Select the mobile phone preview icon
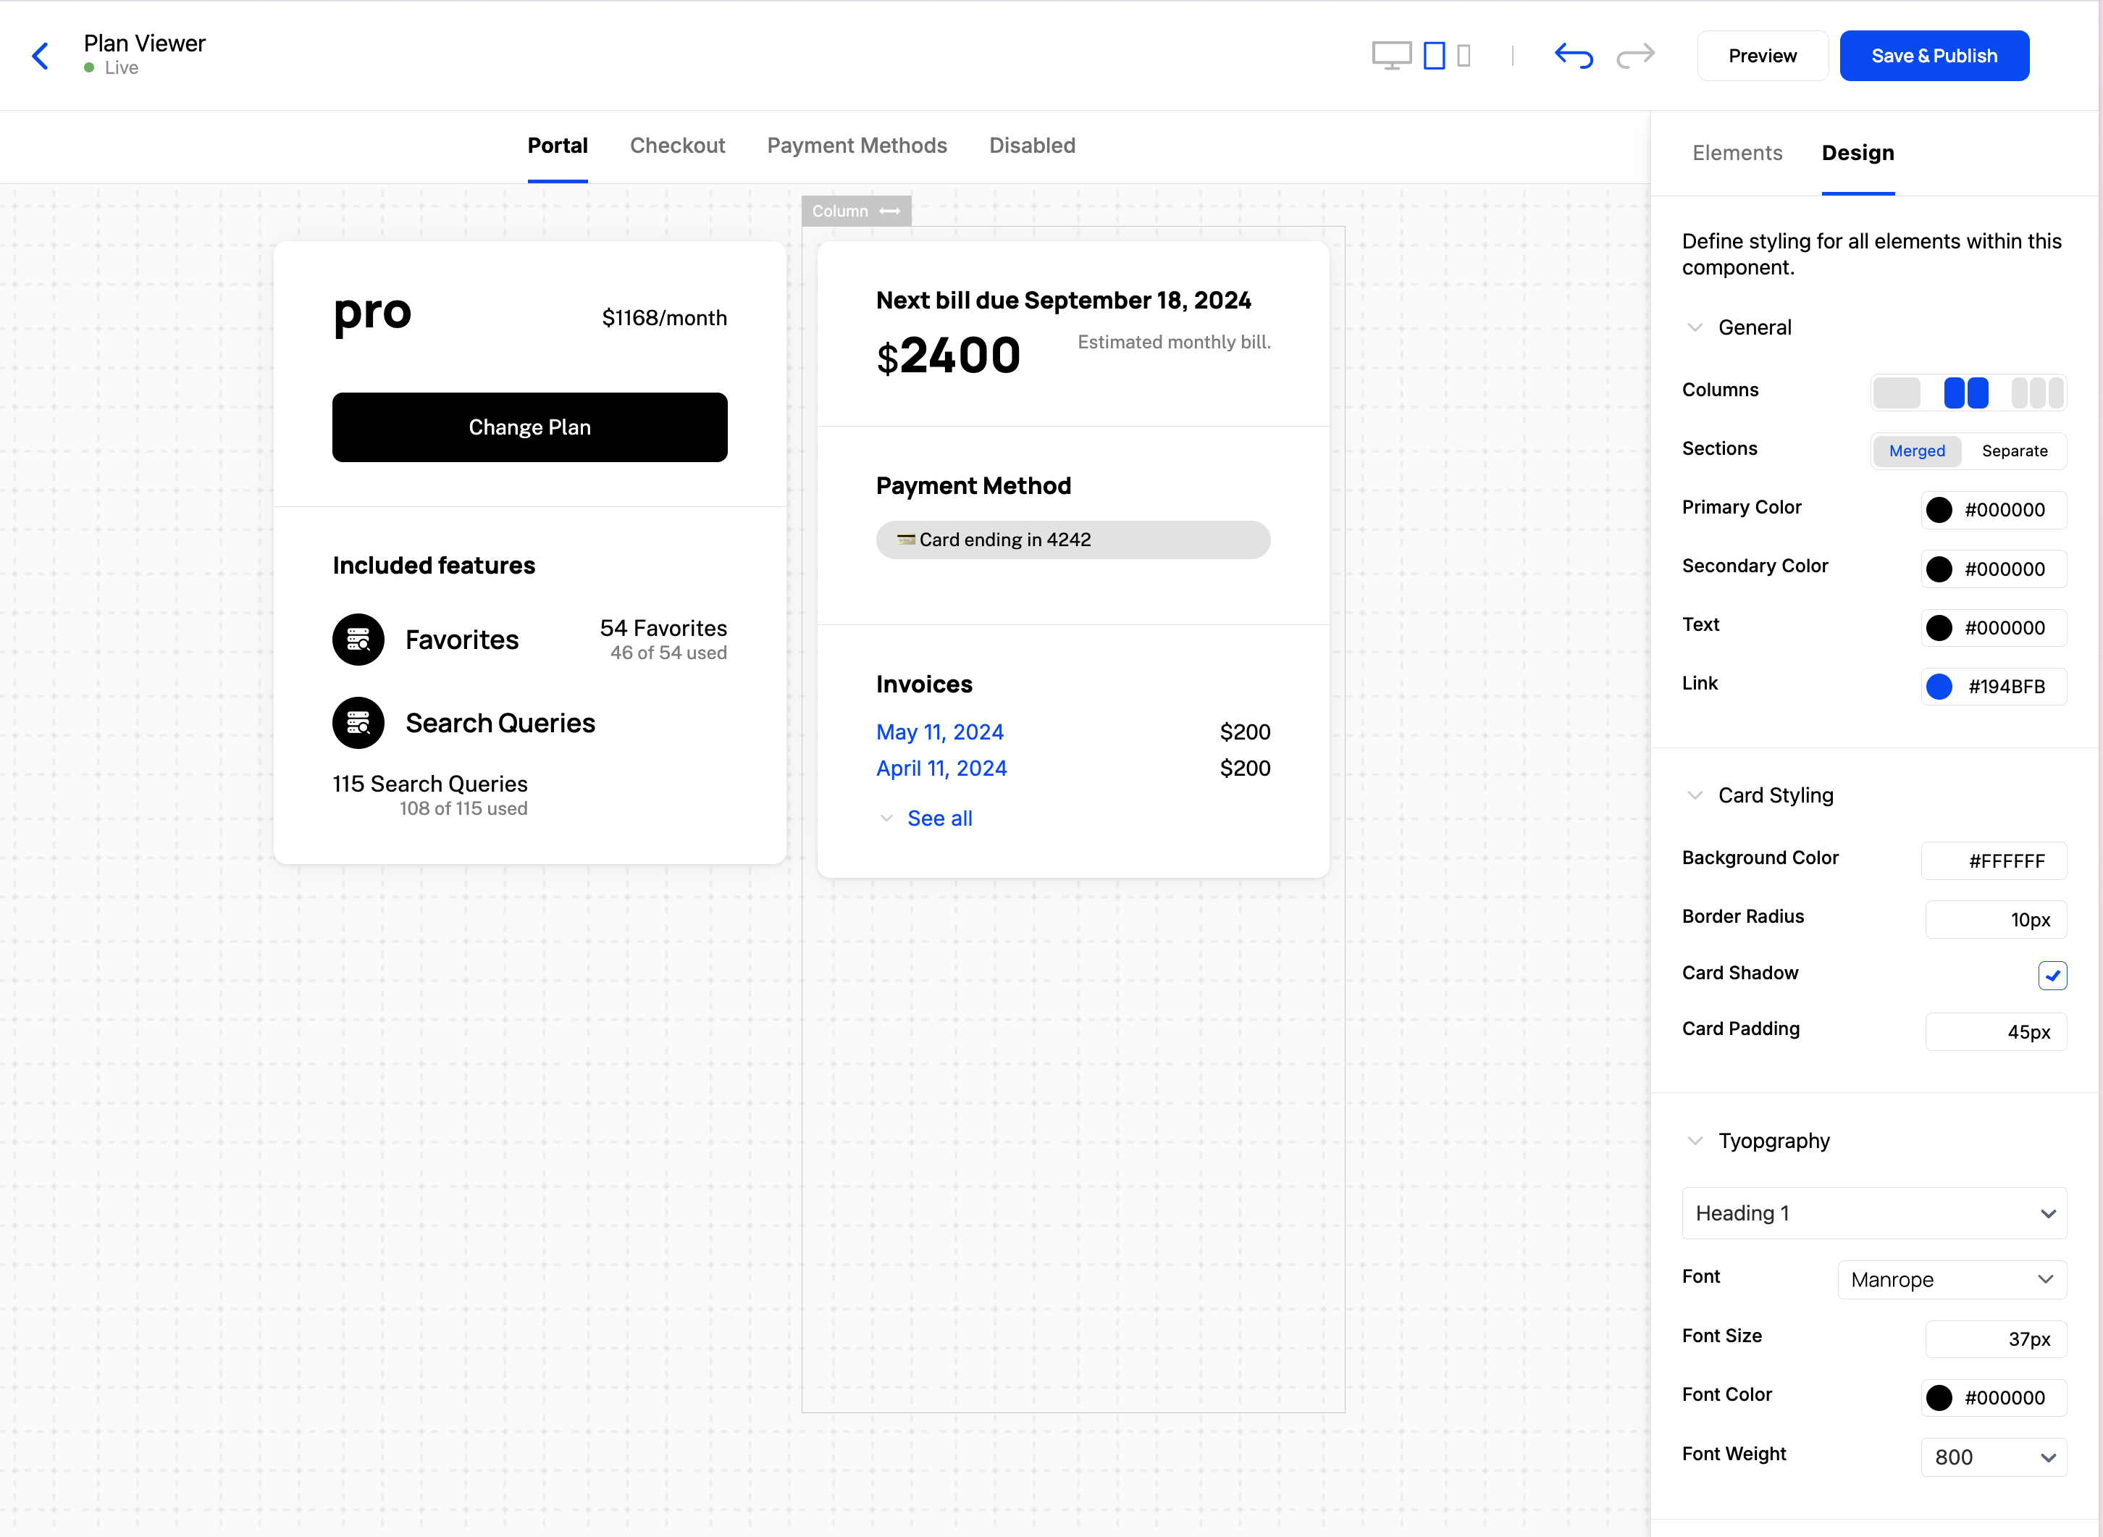This screenshot has width=2103, height=1537. pyautogui.click(x=1464, y=55)
